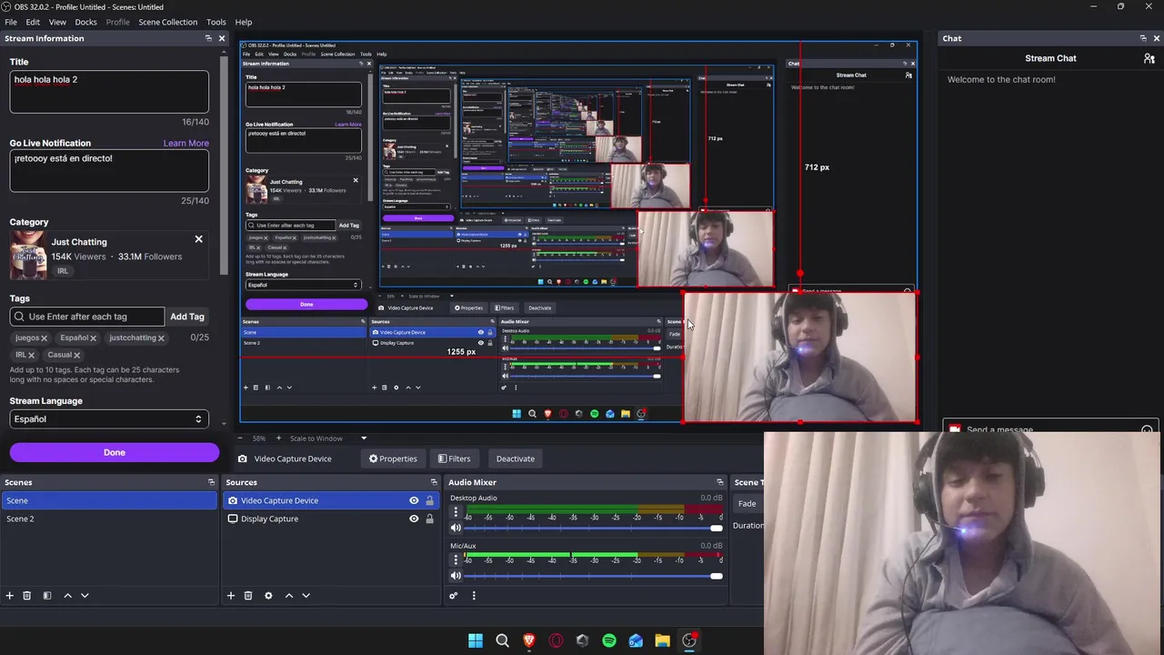1164x655 pixels.
Task: Remove the Casual tag
Action: [x=76, y=356]
